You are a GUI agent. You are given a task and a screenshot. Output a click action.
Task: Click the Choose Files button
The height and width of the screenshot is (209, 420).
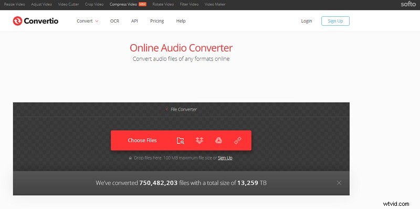pyautogui.click(x=142, y=140)
